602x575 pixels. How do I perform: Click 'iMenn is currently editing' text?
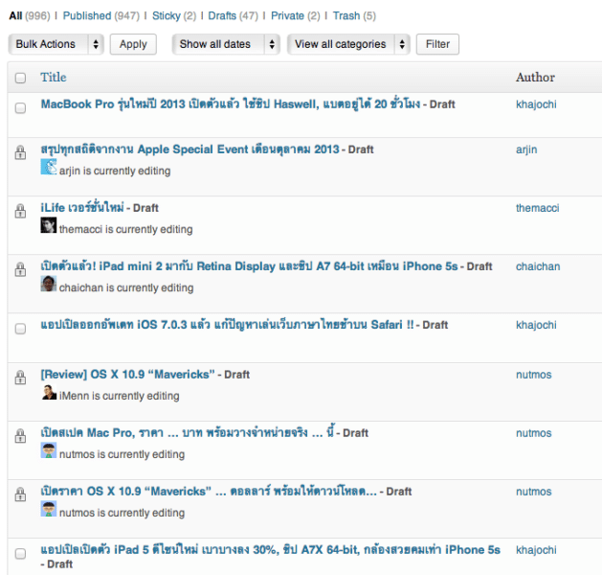point(120,396)
